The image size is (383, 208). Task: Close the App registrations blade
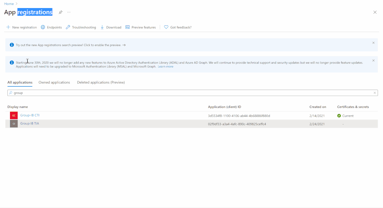(x=375, y=12)
